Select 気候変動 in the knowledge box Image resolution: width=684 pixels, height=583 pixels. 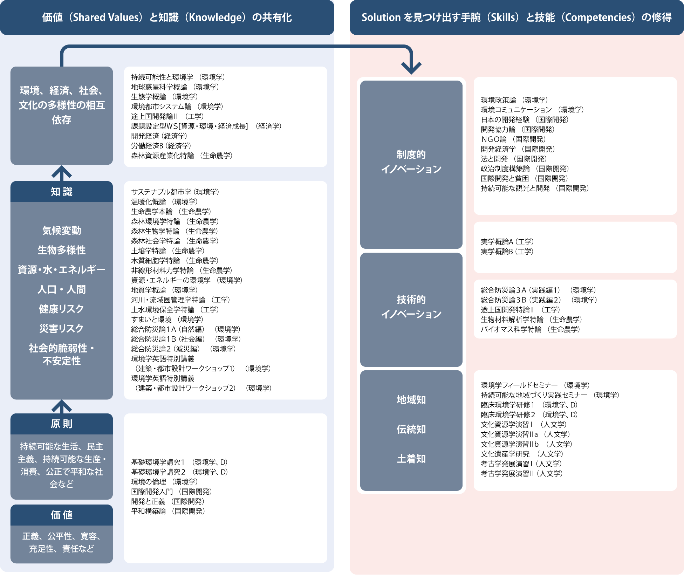tap(62, 231)
